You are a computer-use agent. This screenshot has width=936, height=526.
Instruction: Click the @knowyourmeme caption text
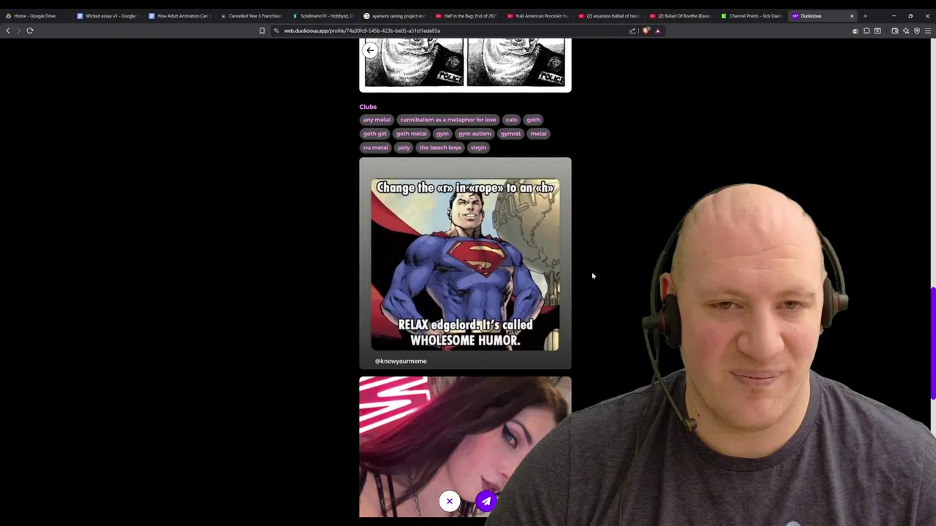point(401,361)
